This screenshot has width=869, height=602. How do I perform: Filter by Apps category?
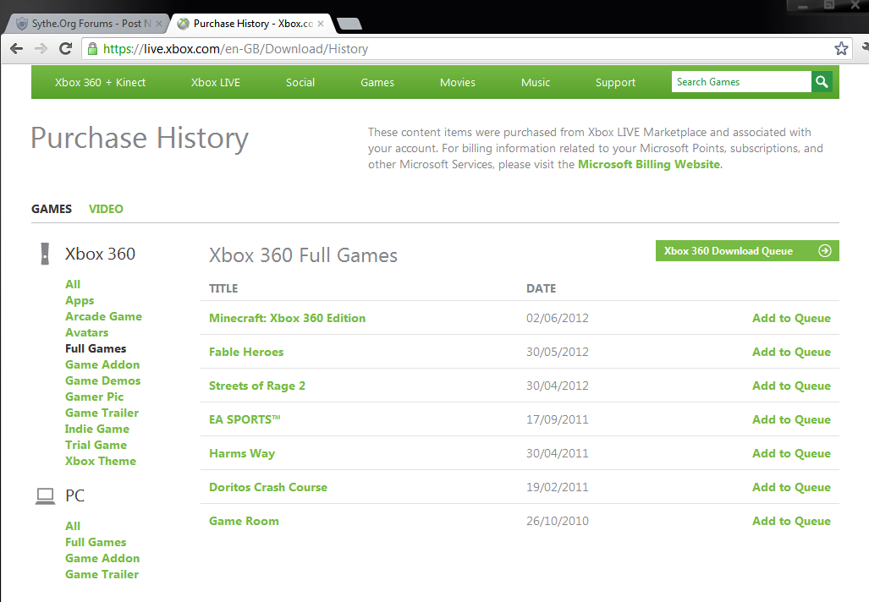[80, 301]
